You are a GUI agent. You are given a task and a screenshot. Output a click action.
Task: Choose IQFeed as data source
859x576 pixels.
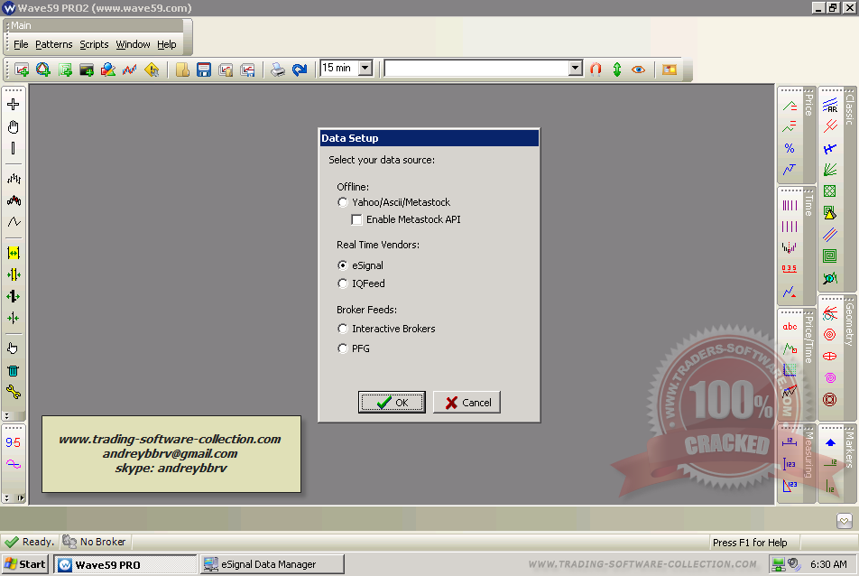343,283
